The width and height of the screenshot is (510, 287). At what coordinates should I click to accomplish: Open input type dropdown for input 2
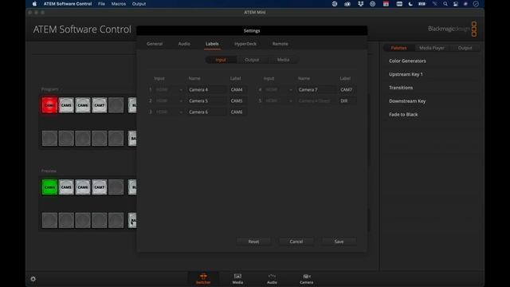(169, 100)
